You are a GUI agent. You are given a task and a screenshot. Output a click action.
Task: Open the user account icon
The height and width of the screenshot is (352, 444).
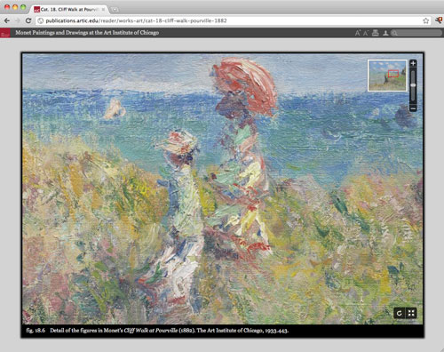[385, 33]
